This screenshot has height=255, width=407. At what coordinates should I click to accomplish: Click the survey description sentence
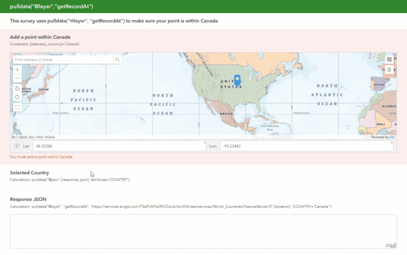tap(114, 21)
